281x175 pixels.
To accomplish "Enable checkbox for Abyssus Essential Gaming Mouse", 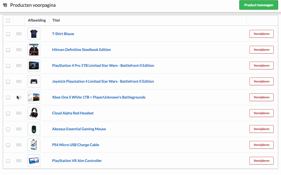I will (x=8, y=129).
